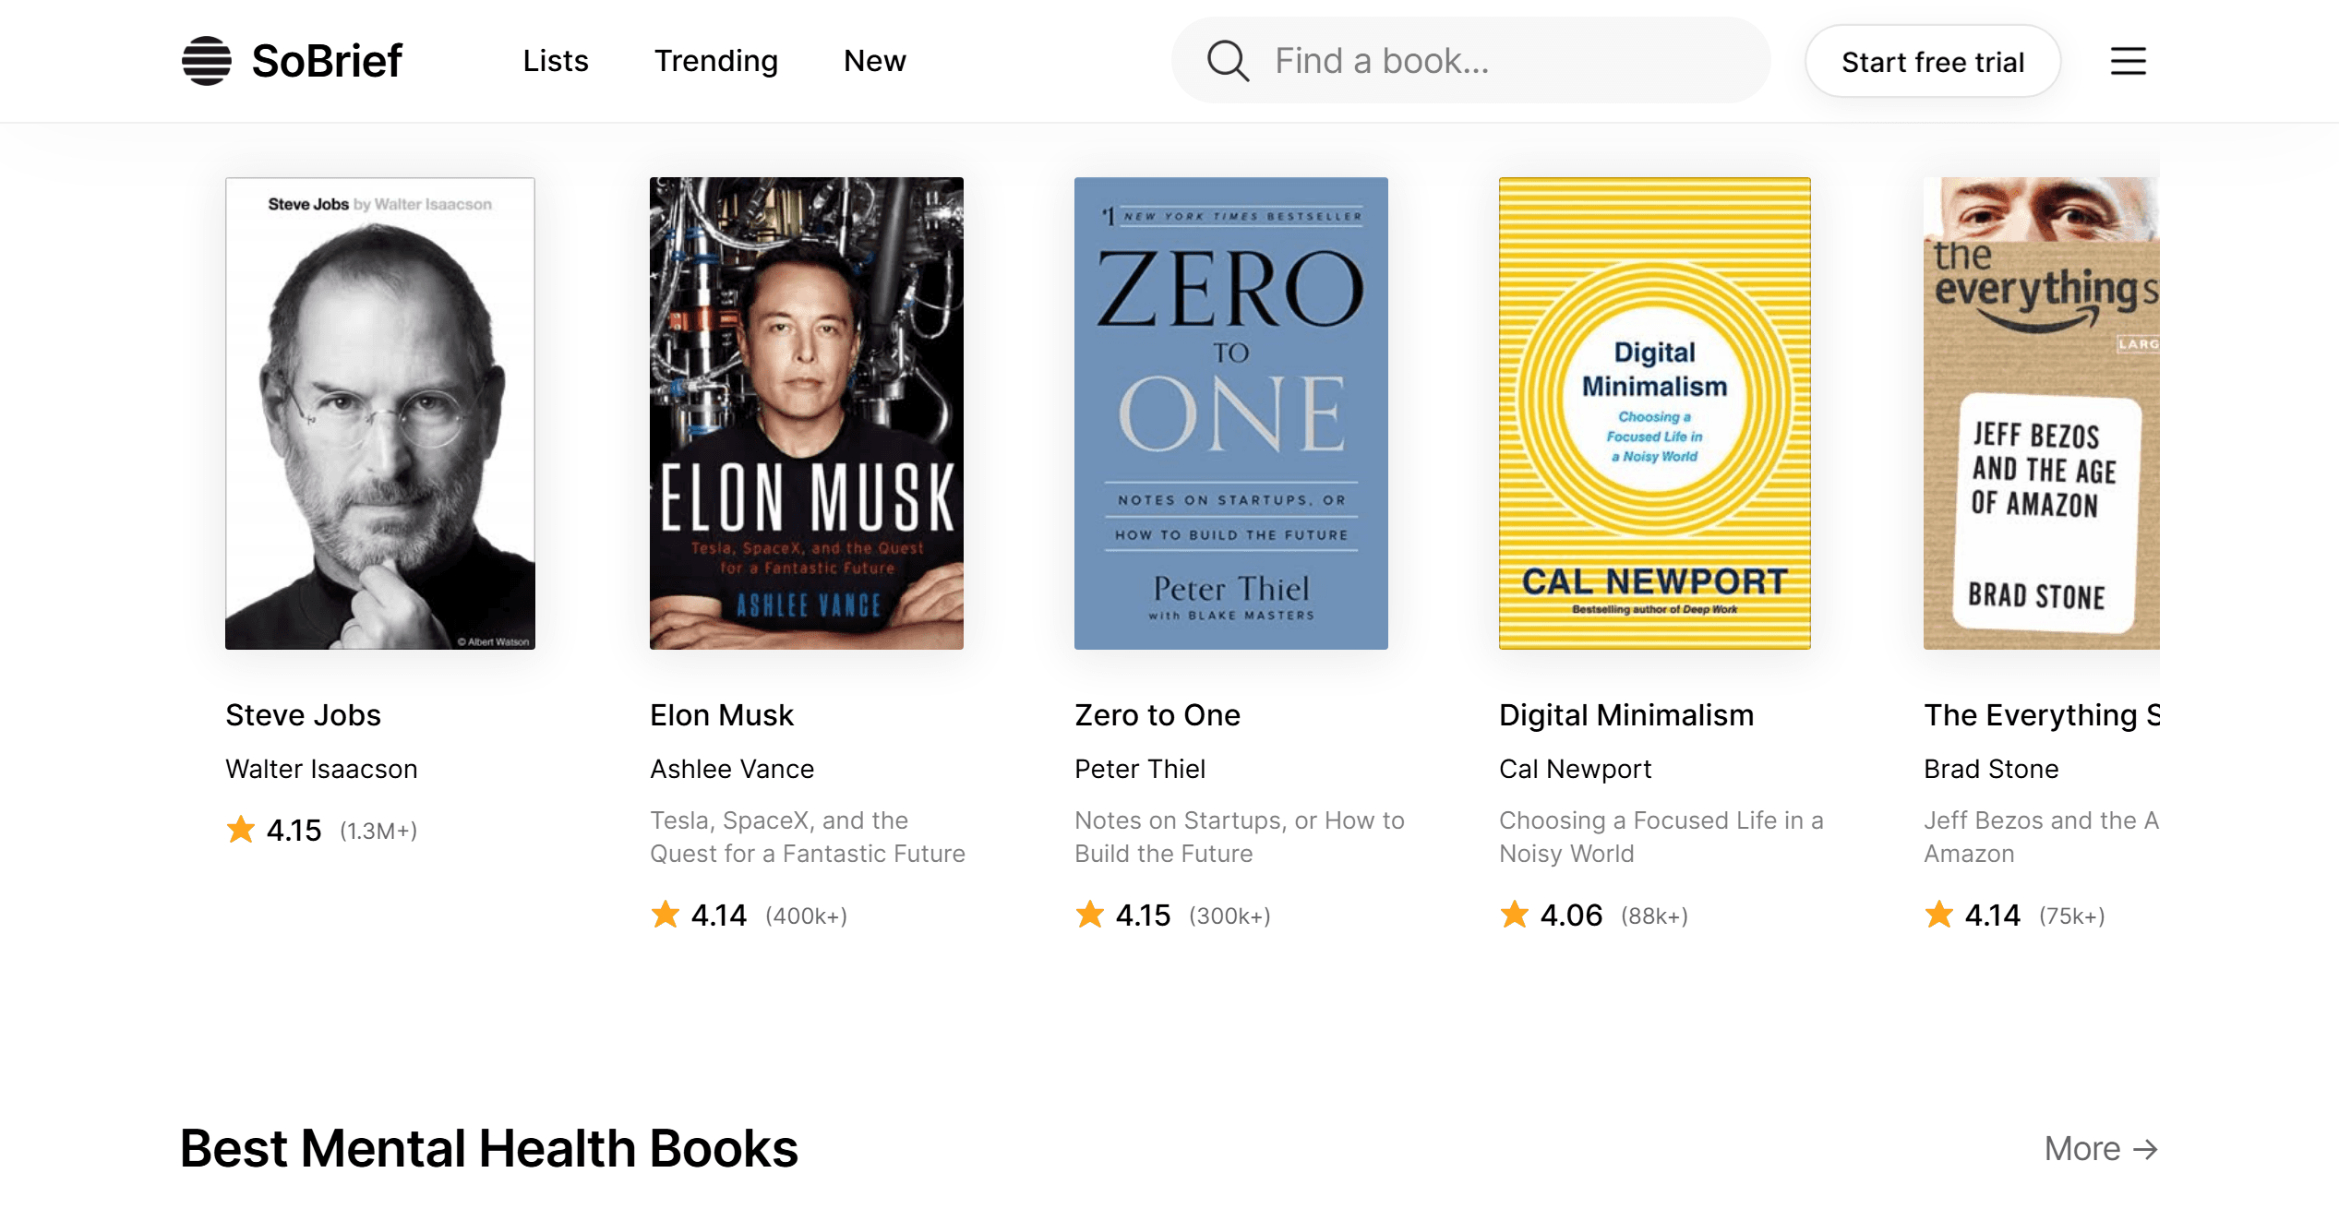Click the Zero to One title link

tap(1157, 715)
